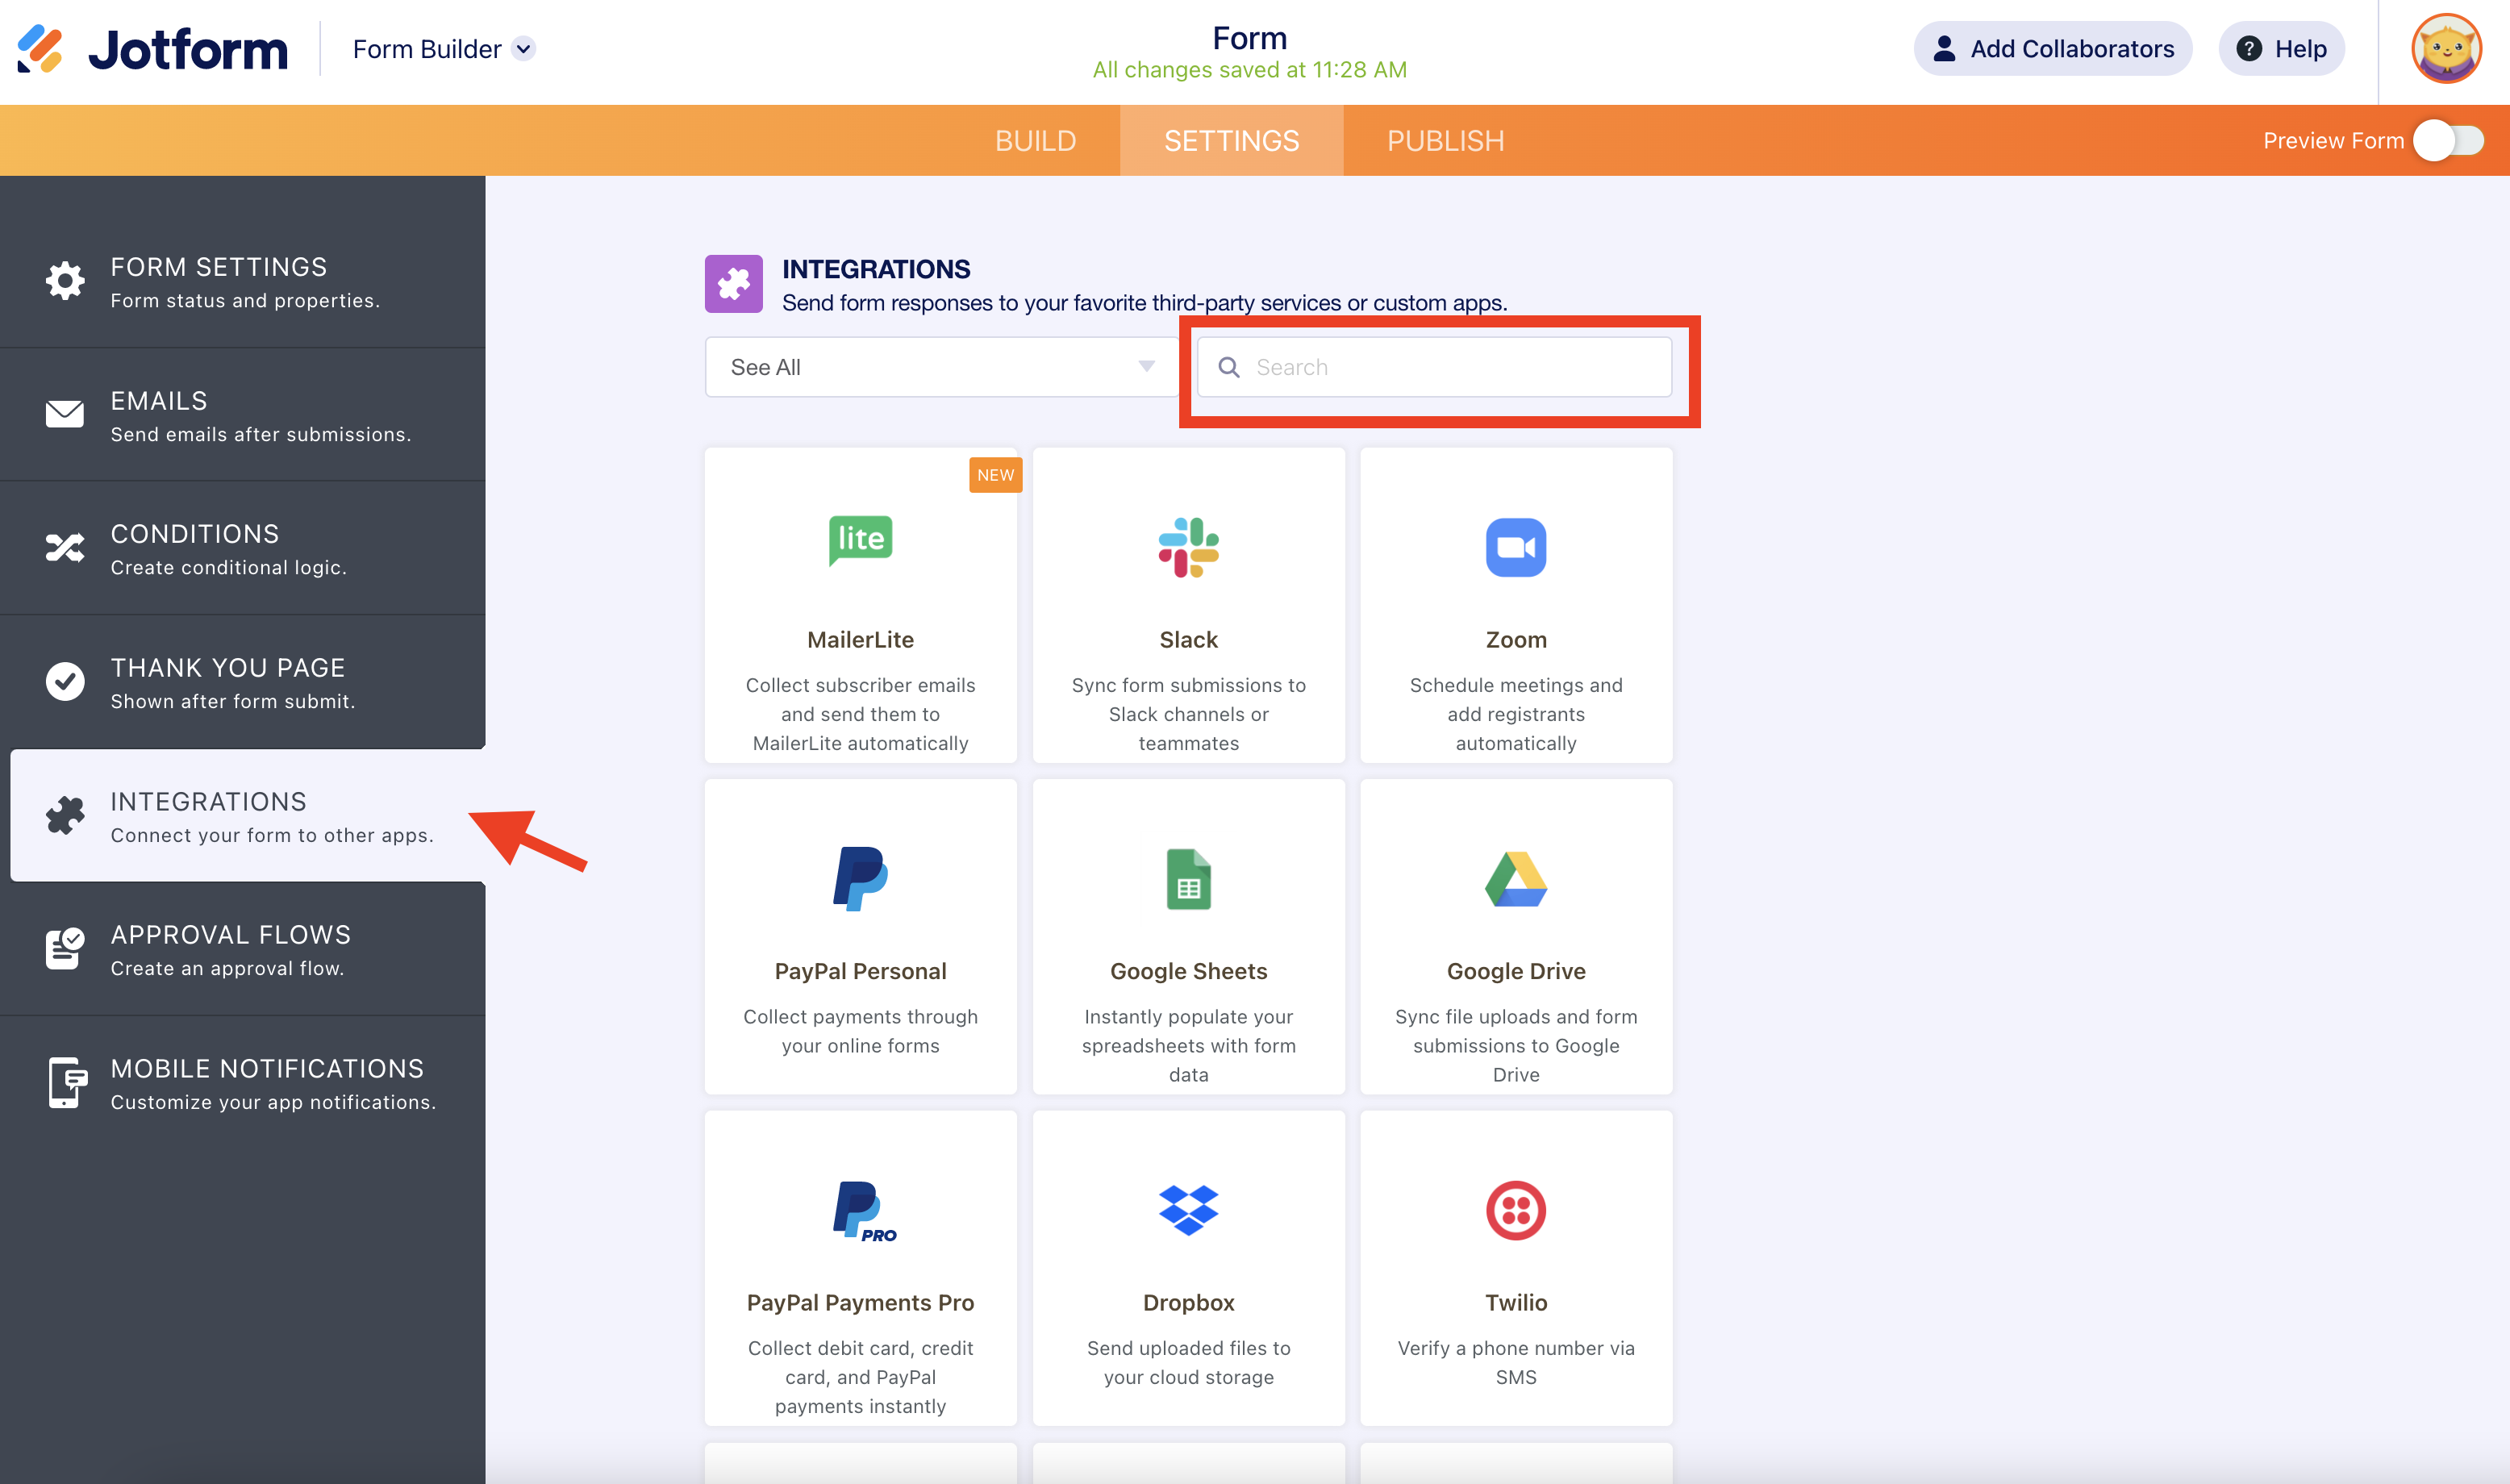Open the Dropbox integration icon
2510x1484 pixels.
click(1188, 1210)
